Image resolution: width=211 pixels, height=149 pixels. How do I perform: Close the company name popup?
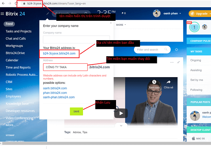[x=111, y=23]
